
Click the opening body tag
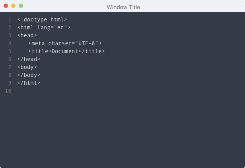(x=27, y=67)
